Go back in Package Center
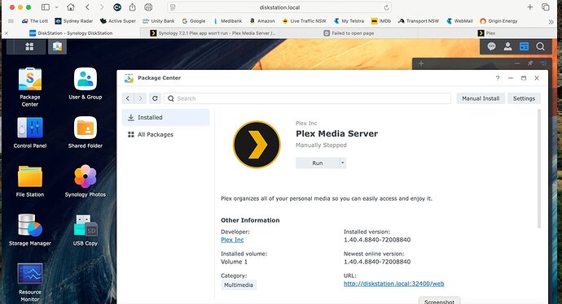Viewport: 562px width, 304px height. (128, 98)
